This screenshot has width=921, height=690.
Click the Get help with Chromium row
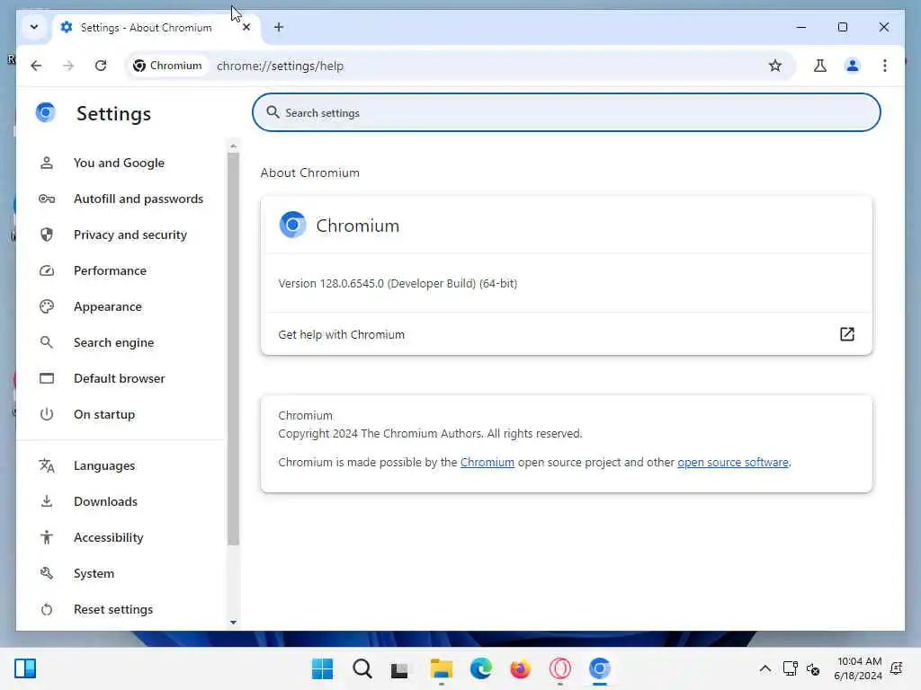click(x=567, y=334)
